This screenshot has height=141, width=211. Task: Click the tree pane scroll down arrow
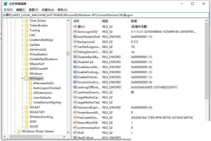[x=68, y=132]
